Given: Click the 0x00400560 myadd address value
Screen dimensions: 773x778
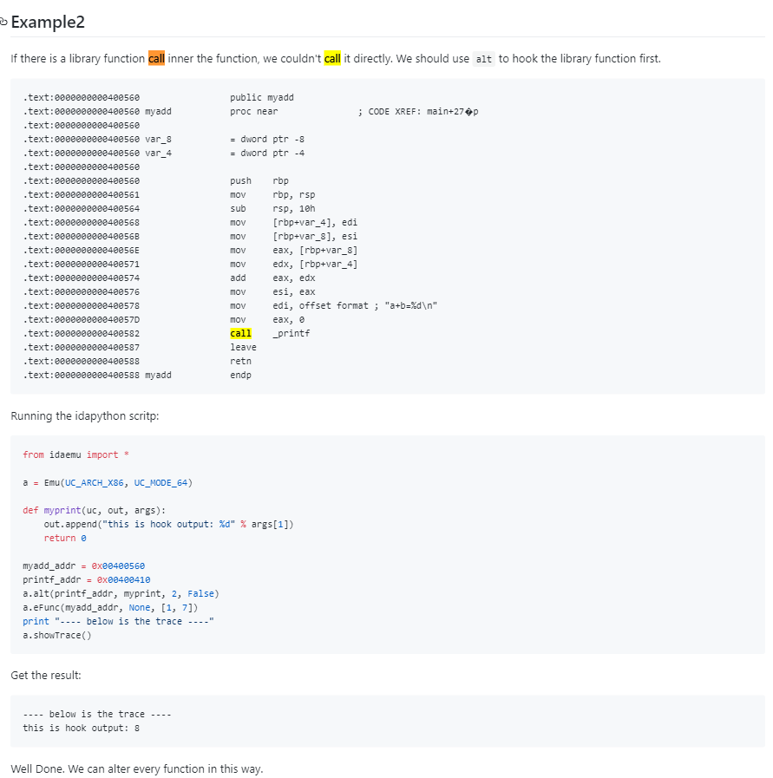Looking at the screenshot, I should pos(115,566).
